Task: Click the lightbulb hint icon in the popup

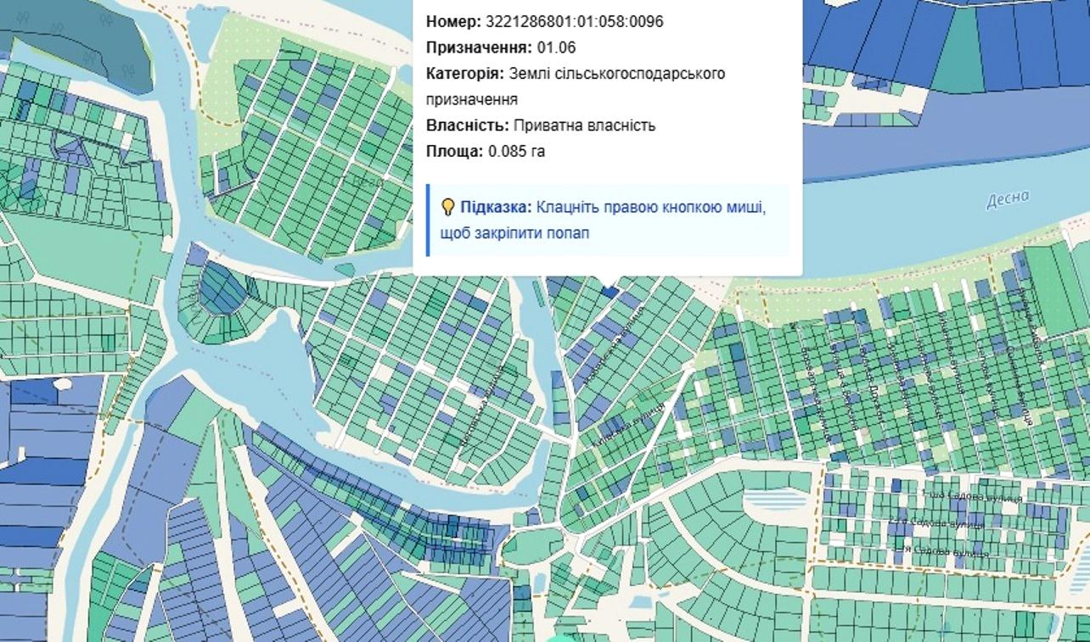Action: [x=447, y=208]
